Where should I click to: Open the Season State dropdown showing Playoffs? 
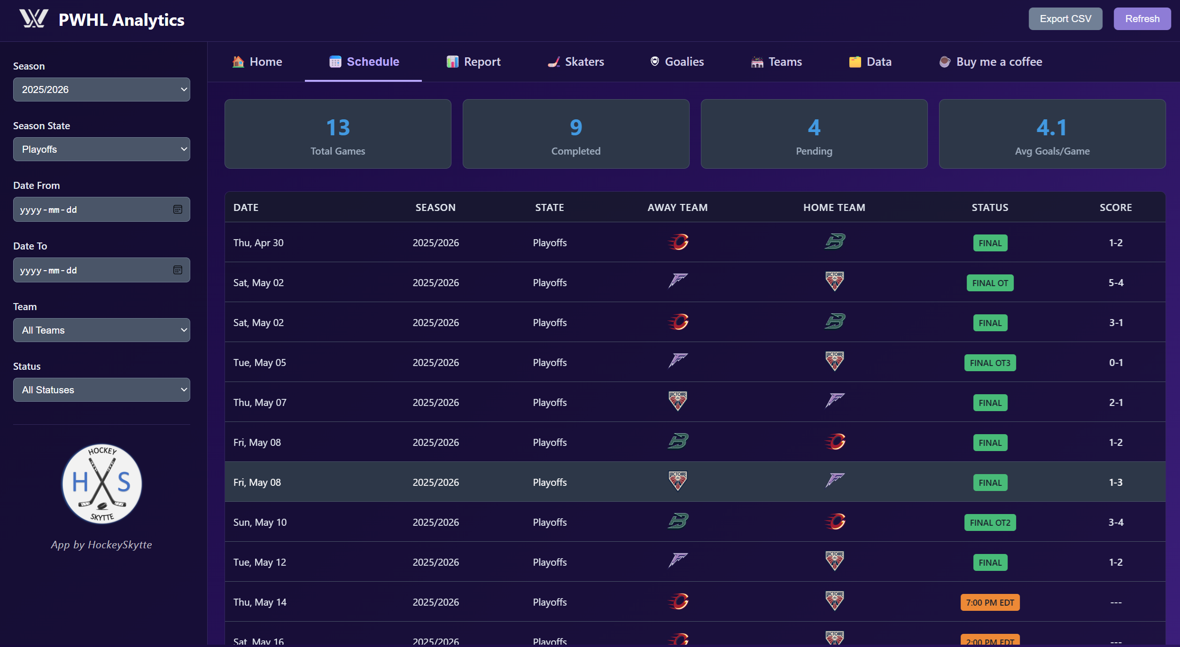(101, 149)
